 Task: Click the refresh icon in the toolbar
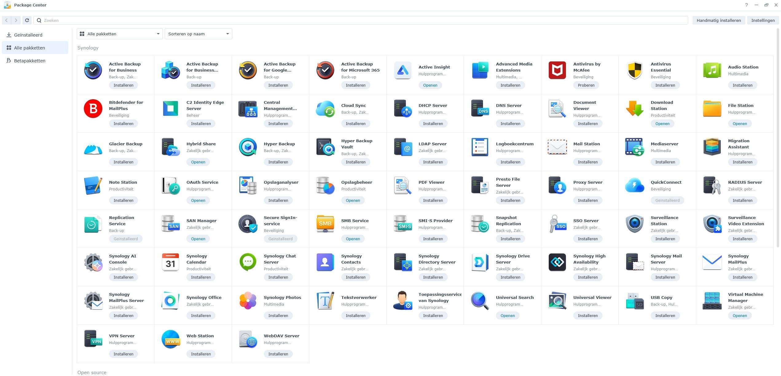pos(27,20)
